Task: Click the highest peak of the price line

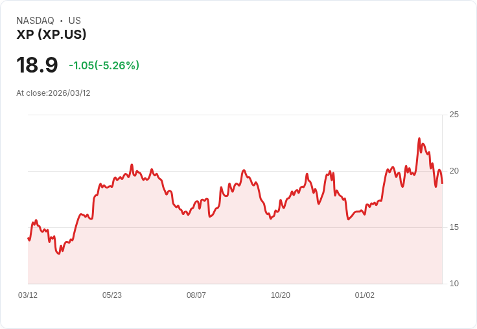Action: coord(419,138)
